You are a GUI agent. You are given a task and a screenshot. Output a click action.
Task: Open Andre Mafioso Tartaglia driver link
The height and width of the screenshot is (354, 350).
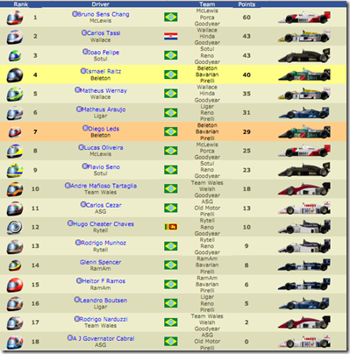coord(104,186)
